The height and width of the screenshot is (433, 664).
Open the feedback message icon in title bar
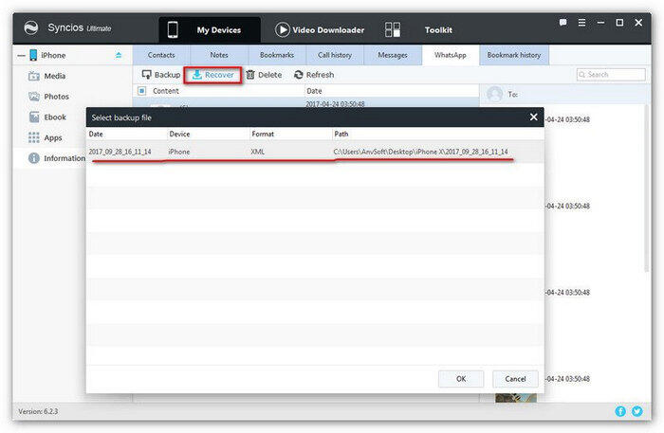coord(563,22)
